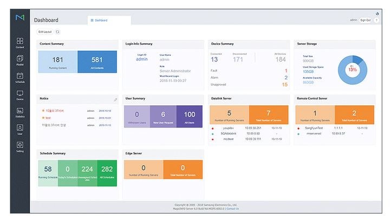Viewport: 392px width, 224px height.
Task: Open the 224 Unassigned Schedules tile
Action: pos(87,173)
